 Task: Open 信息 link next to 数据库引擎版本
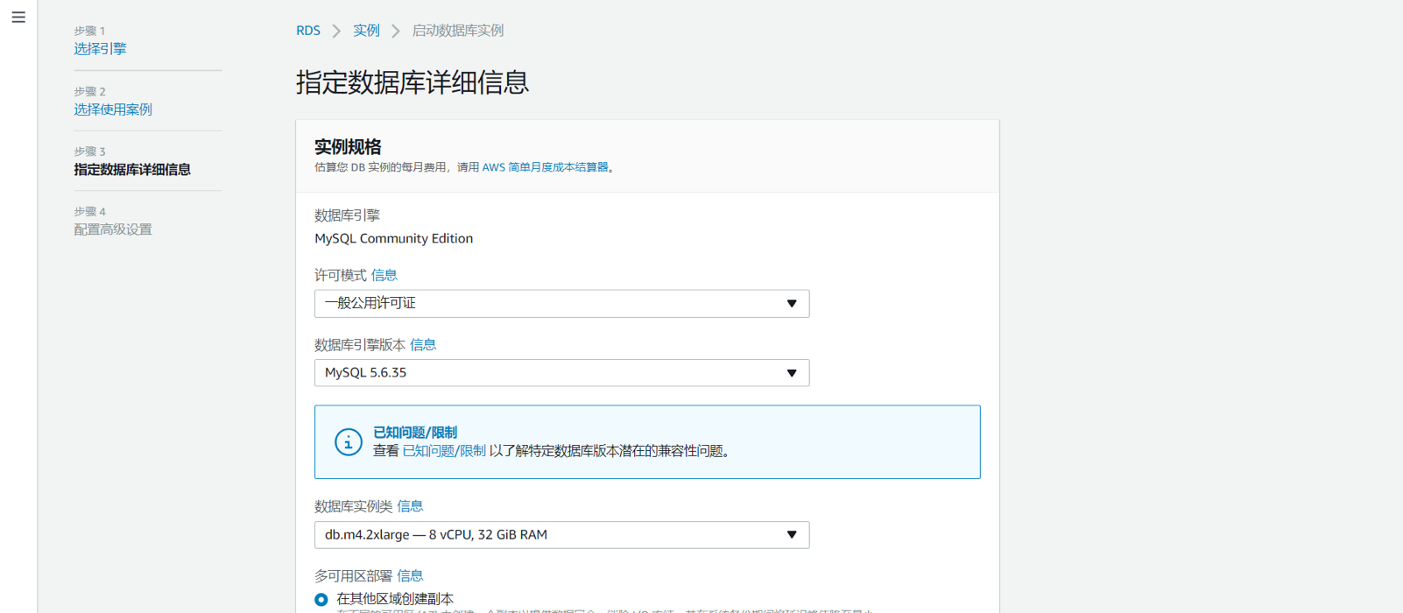click(x=423, y=345)
